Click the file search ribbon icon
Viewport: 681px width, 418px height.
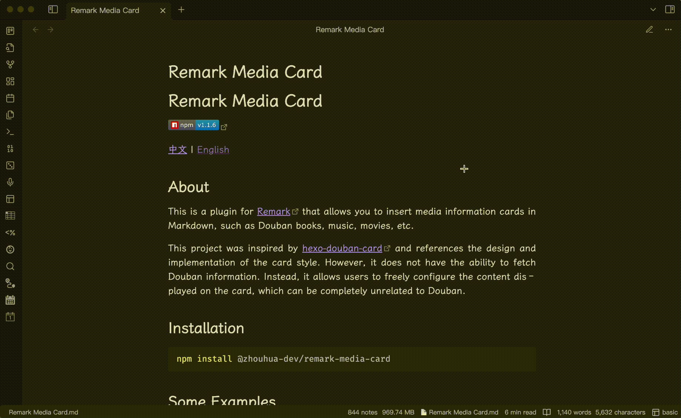(x=10, y=47)
